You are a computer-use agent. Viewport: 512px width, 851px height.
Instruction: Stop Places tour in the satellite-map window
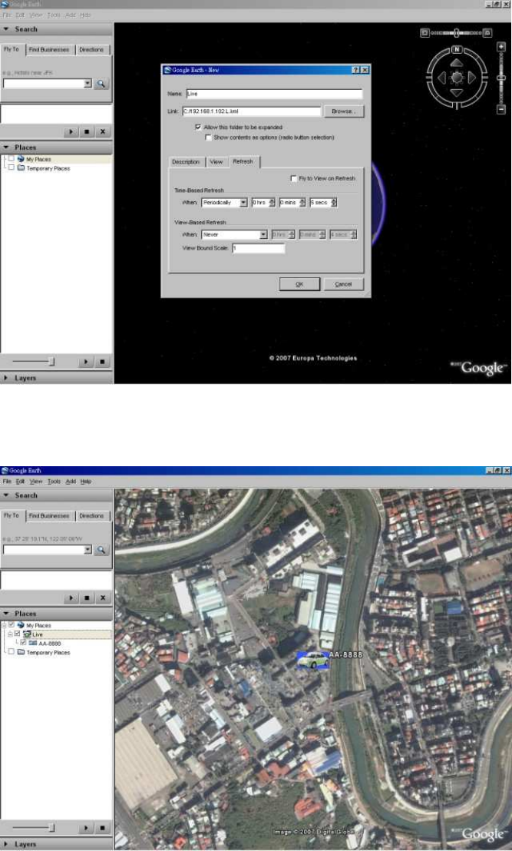point(102,828)
